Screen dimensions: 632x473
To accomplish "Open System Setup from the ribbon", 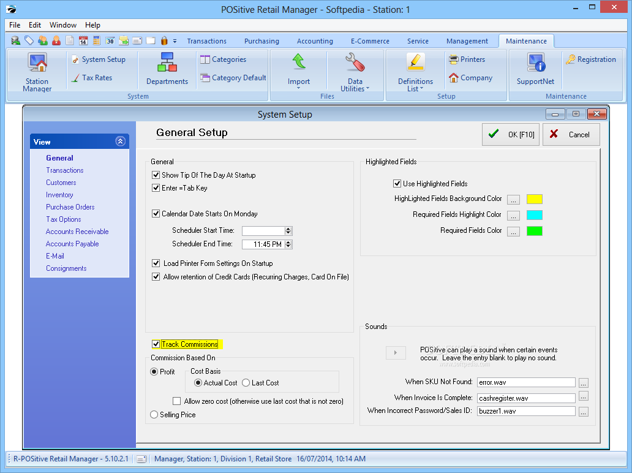I will (99, 59).
